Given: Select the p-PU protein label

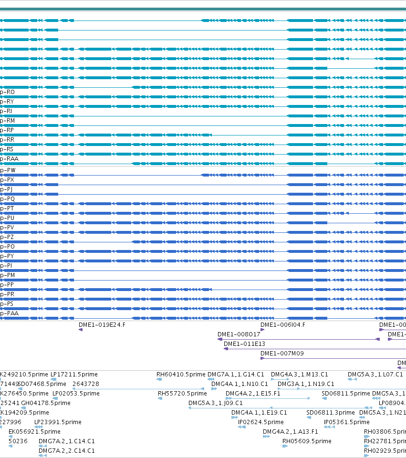Looking at the screenshot, I should 7,218.
